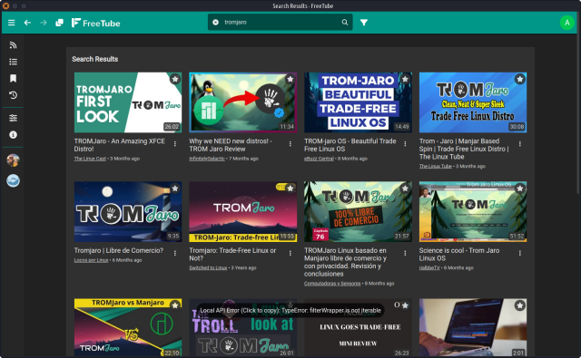Open the Subscriptions feed icon in sidebar
The image size is (581, 358).
tap(13, 45)
